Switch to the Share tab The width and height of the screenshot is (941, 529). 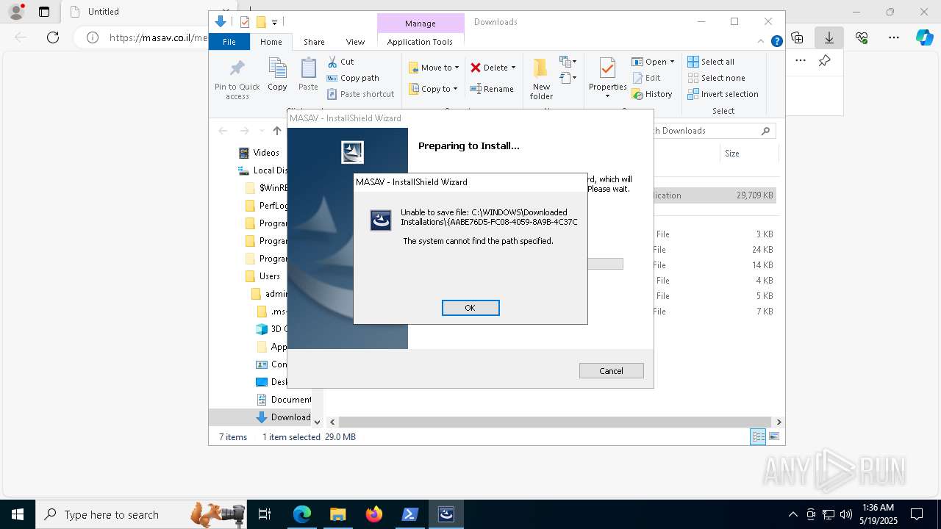pos(314,42)
